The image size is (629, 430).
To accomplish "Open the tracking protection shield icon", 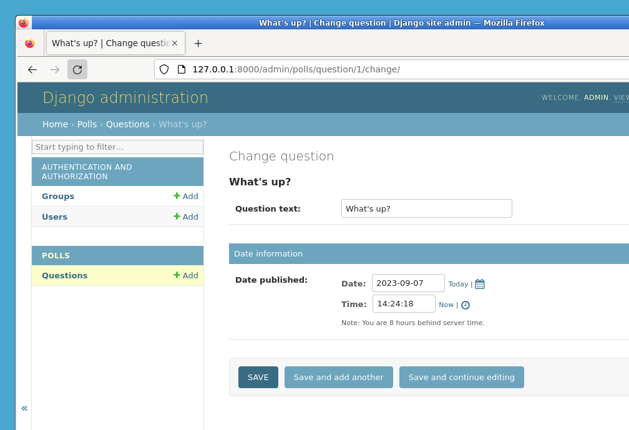I will point(164,69).
